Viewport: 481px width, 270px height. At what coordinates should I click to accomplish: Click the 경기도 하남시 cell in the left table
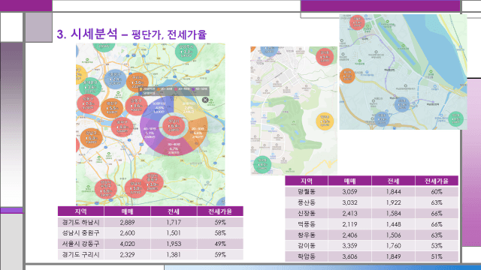pyautogui.click(x=80, y=222)
